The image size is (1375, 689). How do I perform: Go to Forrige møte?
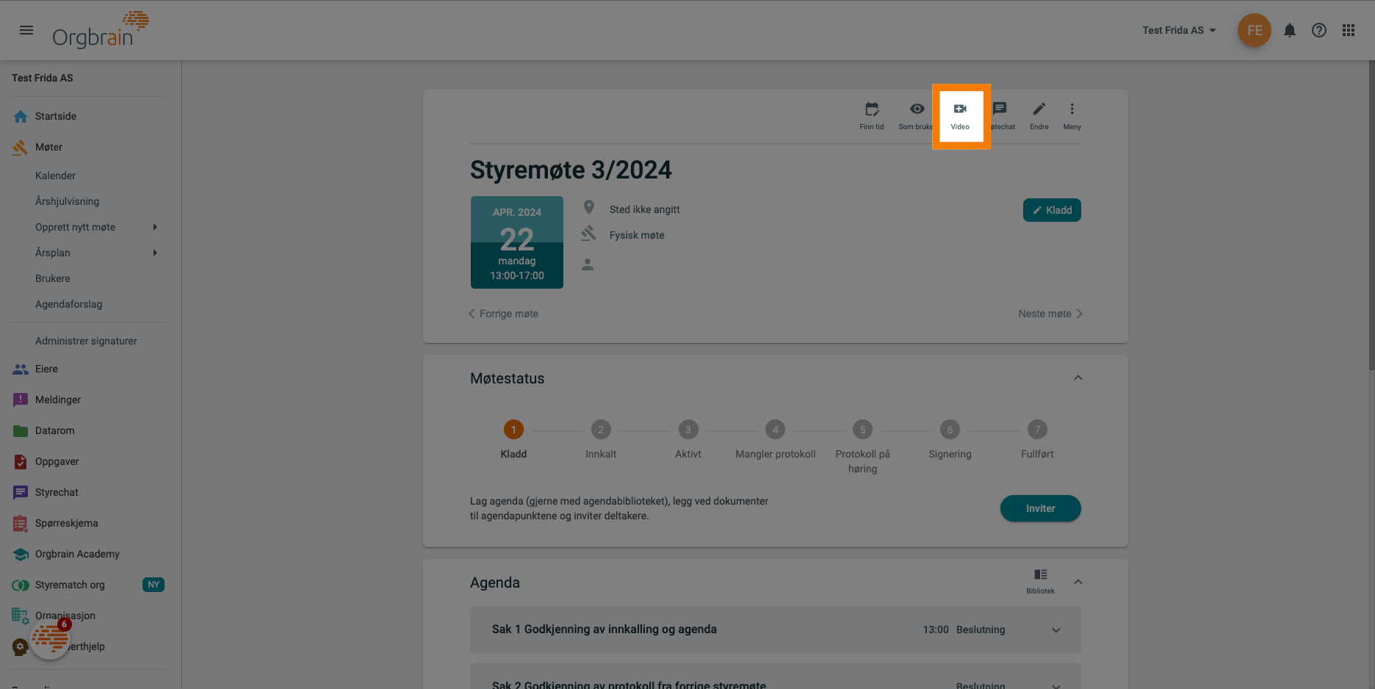coord(504,314)
